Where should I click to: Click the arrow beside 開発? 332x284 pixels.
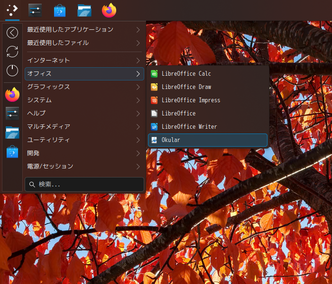pos(138,153)
